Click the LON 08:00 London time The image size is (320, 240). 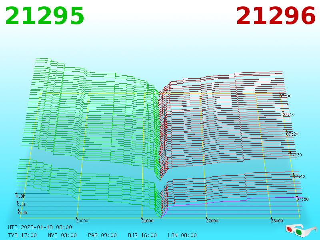(x=182, y=235)
